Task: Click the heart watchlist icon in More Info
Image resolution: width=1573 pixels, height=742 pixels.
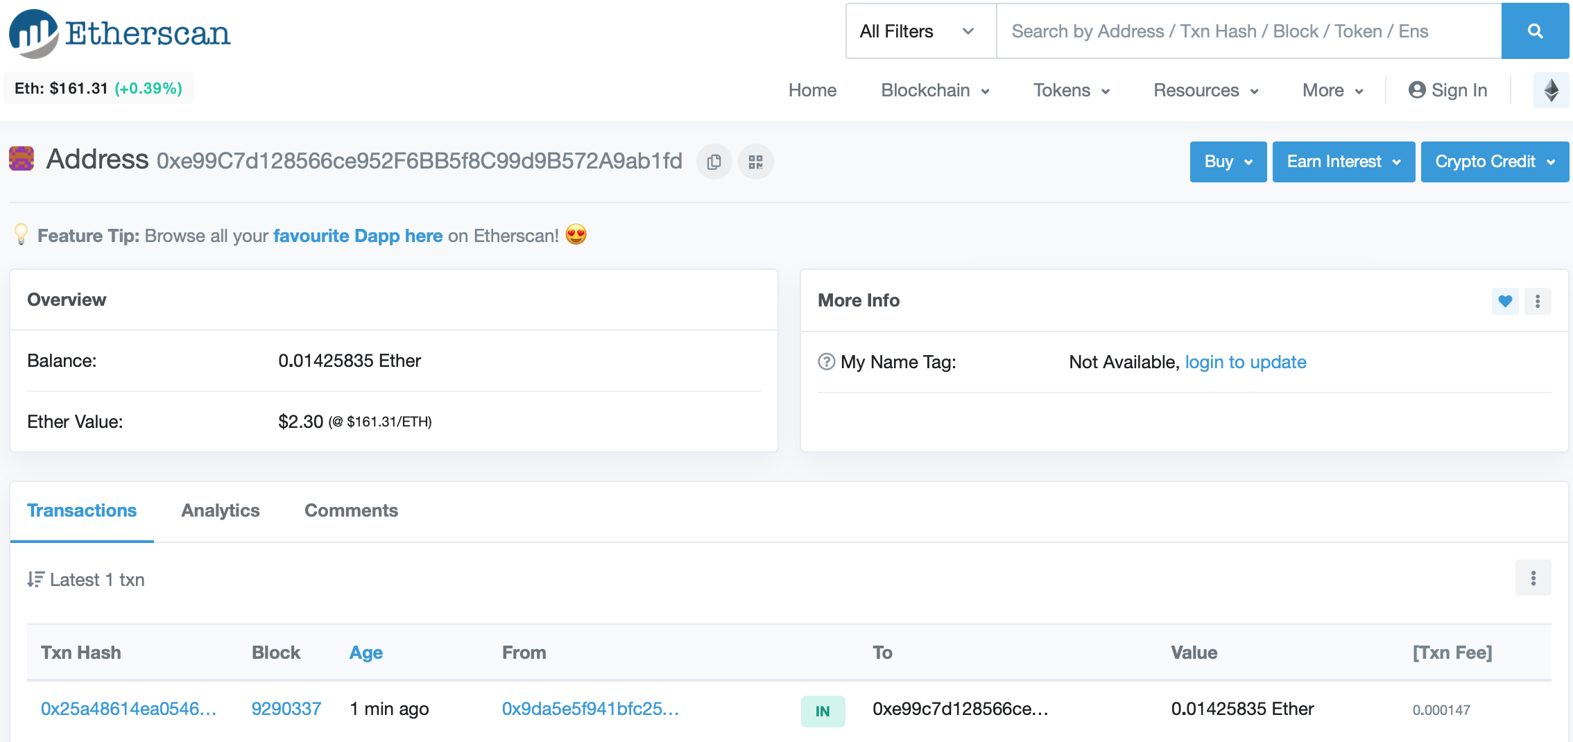Action: pos(1505,301)
